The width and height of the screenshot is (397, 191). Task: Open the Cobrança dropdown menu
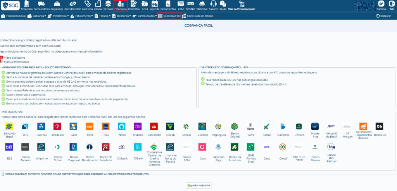[37, 16]
